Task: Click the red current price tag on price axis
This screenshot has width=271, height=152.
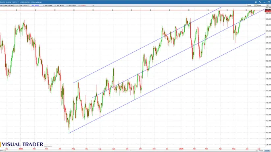Action: coord(268,11)
